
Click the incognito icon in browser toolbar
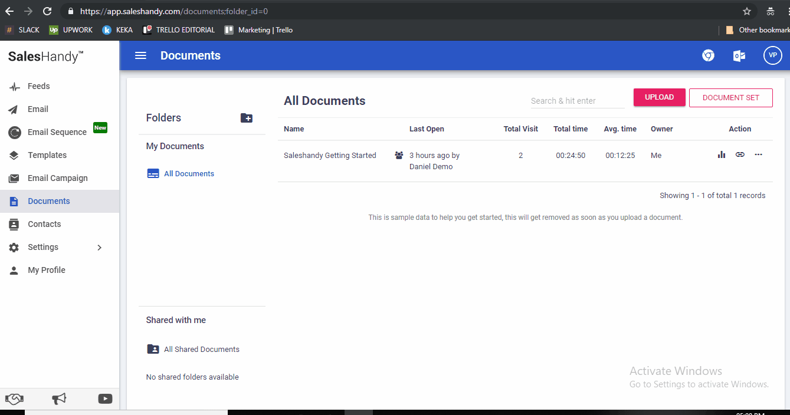[771, 11]
